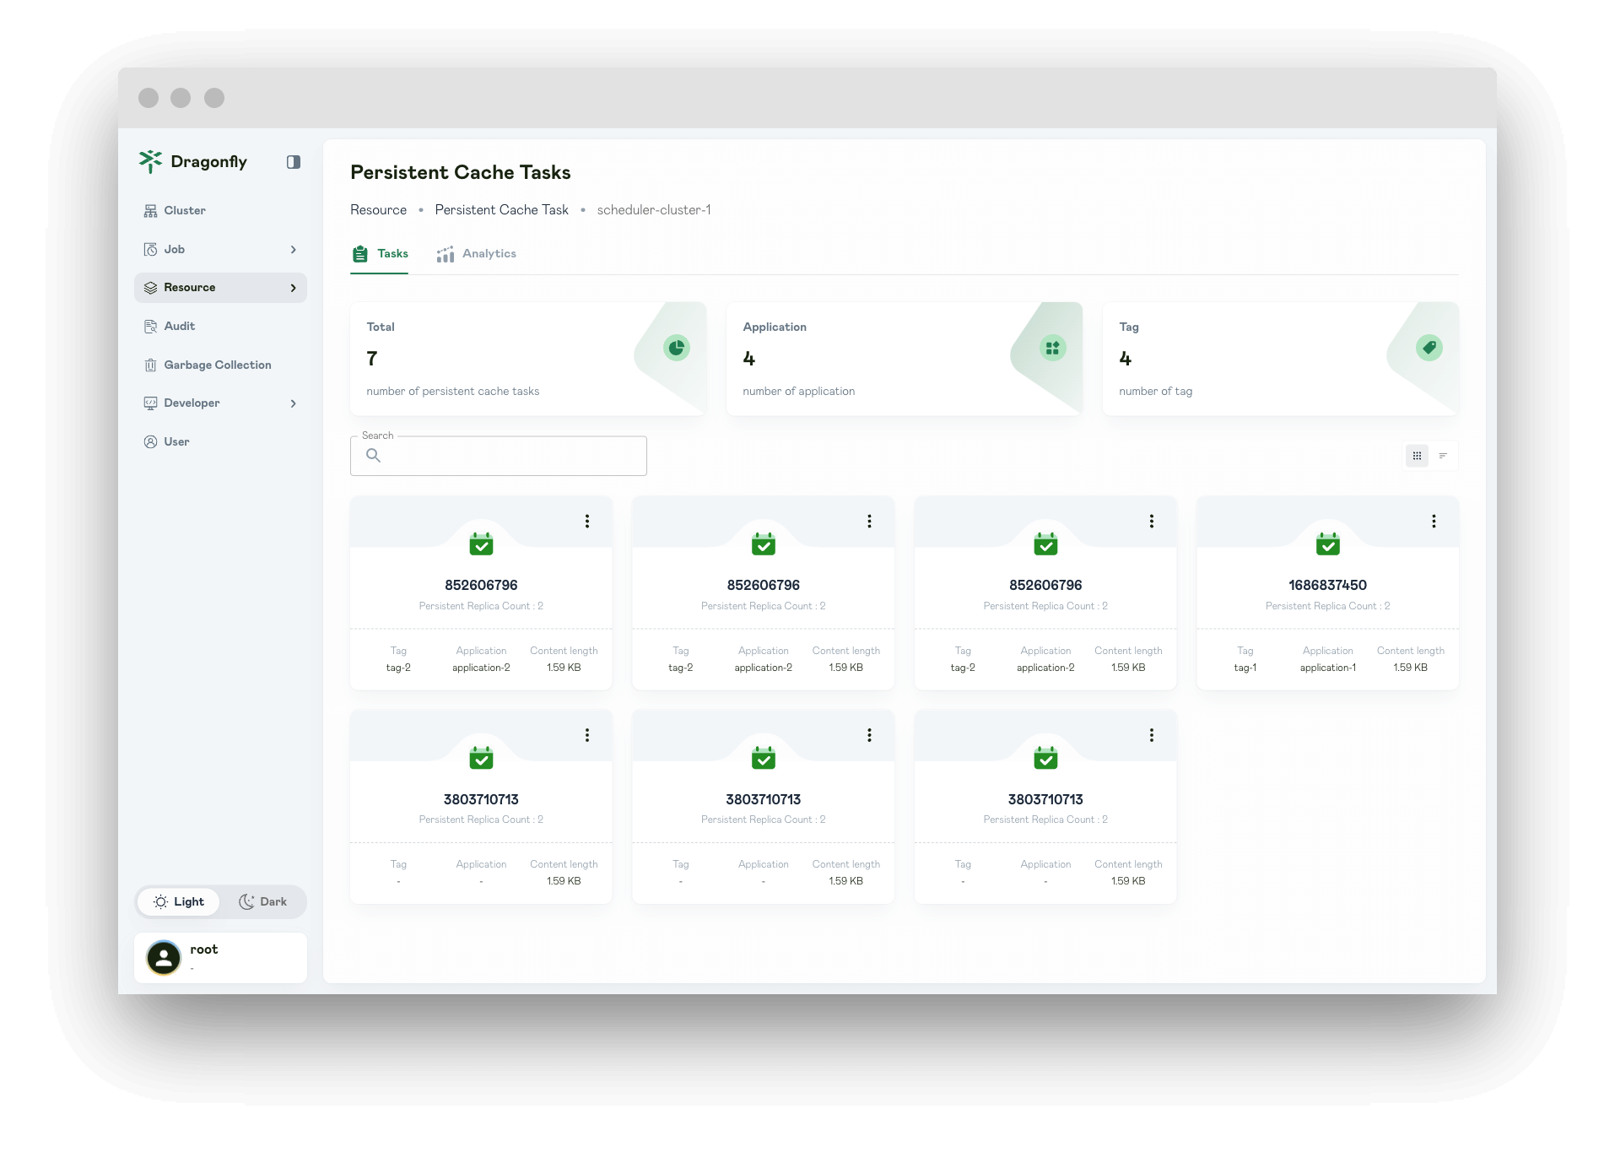The image size is (1615, 1163).
Task: Switch to list view of tasks
Action: [1444, 456]
